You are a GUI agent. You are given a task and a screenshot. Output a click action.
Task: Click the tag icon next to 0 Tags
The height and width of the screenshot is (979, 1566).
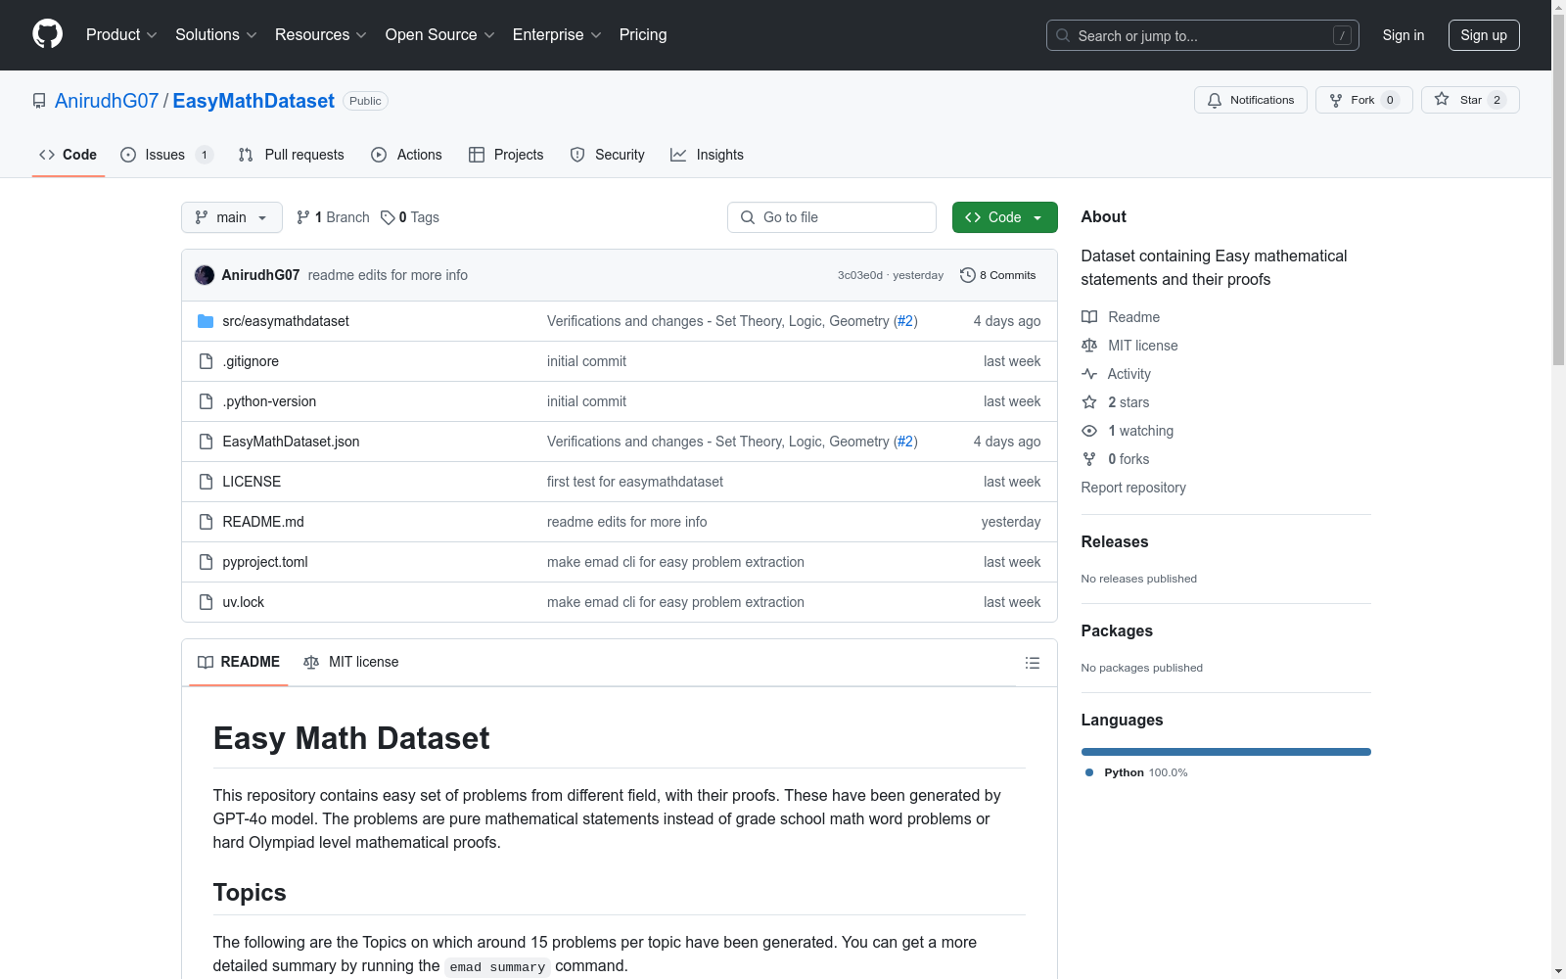click(x=388, y=217)
